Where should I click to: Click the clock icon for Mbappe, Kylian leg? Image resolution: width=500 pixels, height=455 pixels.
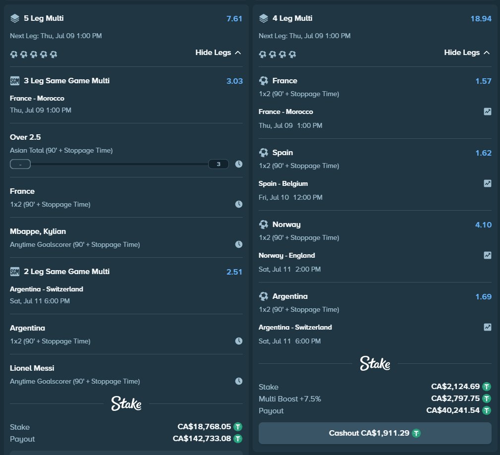pyautogui.click(x=239, y=244)
